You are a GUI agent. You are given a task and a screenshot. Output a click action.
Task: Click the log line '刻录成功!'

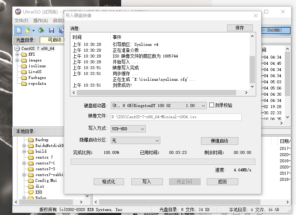(x=122, y=85)
